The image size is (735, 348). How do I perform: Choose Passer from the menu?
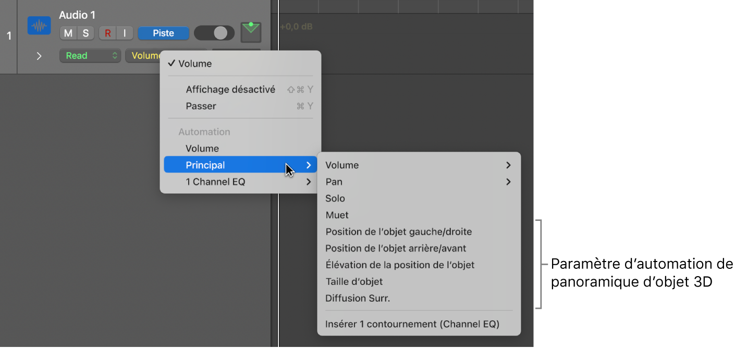(201, 106)
